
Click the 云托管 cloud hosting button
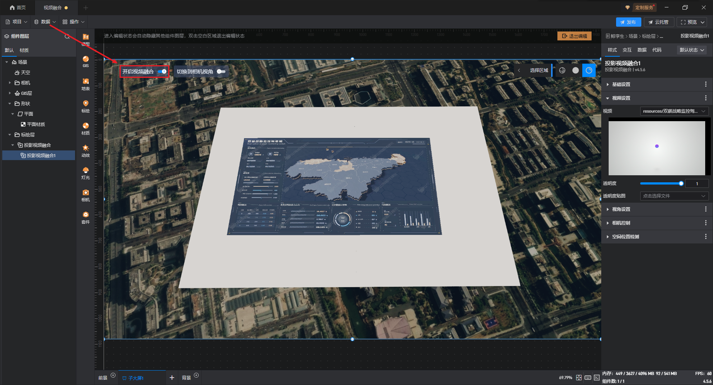658,22
